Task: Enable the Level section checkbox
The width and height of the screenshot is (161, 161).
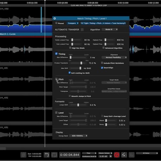Action: pos(56,112)
